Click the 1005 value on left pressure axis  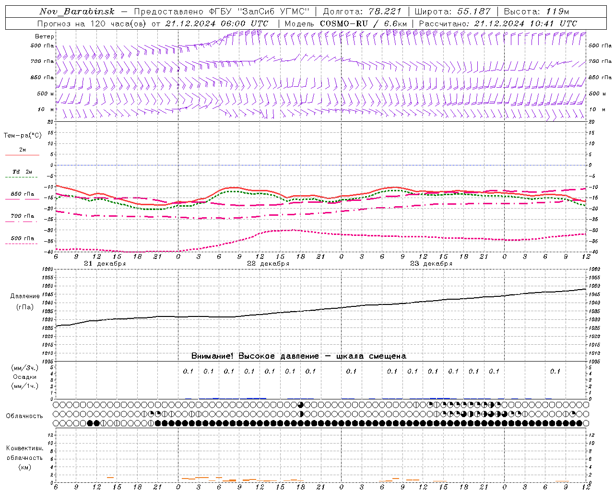pyautogui.click(x=48, y=362)
